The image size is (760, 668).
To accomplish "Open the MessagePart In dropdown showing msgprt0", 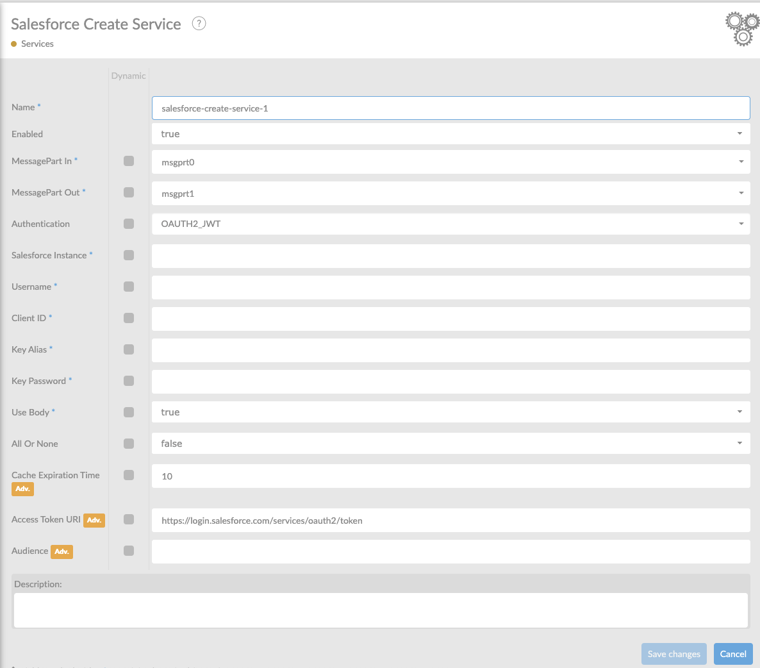I will pos(450,162).
